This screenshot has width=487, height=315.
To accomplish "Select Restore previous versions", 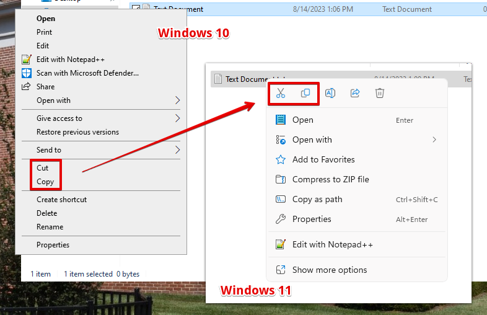I will point(77,132).
